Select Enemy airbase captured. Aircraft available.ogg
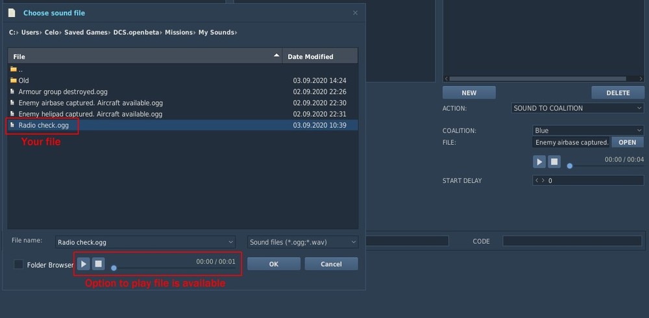649x318 pixels. point(182,103)
